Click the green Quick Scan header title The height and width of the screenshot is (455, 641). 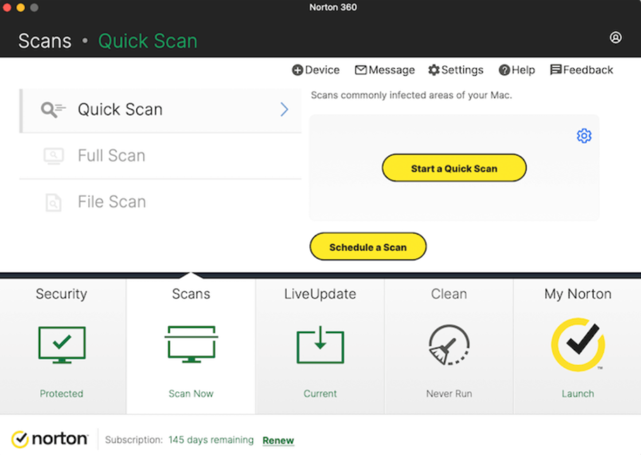(148, 41)
